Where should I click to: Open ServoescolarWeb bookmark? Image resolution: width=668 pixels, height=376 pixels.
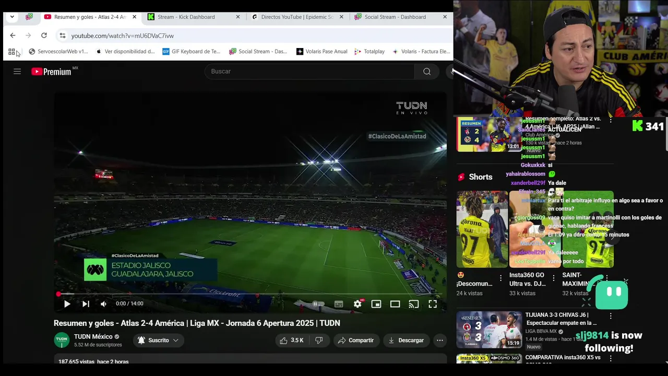[x=58, y=52]
